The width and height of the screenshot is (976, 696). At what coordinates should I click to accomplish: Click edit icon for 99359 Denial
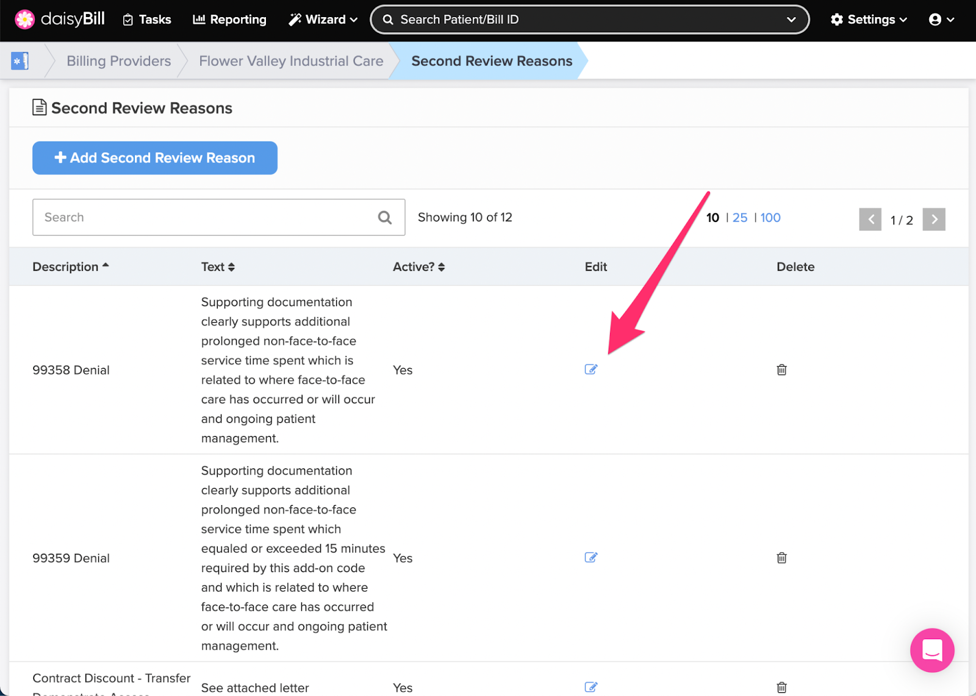click(x=590, y=557)
